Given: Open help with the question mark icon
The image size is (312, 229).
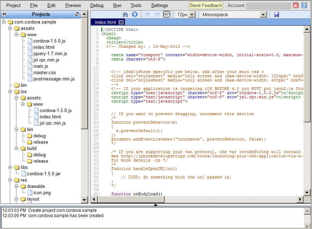Looking at the screenshot, I should tap(304, 5).
